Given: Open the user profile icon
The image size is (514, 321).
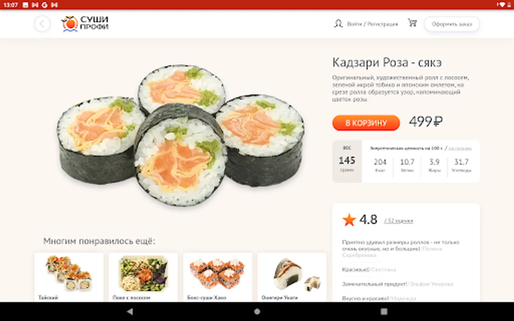Looking at the screenshot, I should tap(338, 24).
